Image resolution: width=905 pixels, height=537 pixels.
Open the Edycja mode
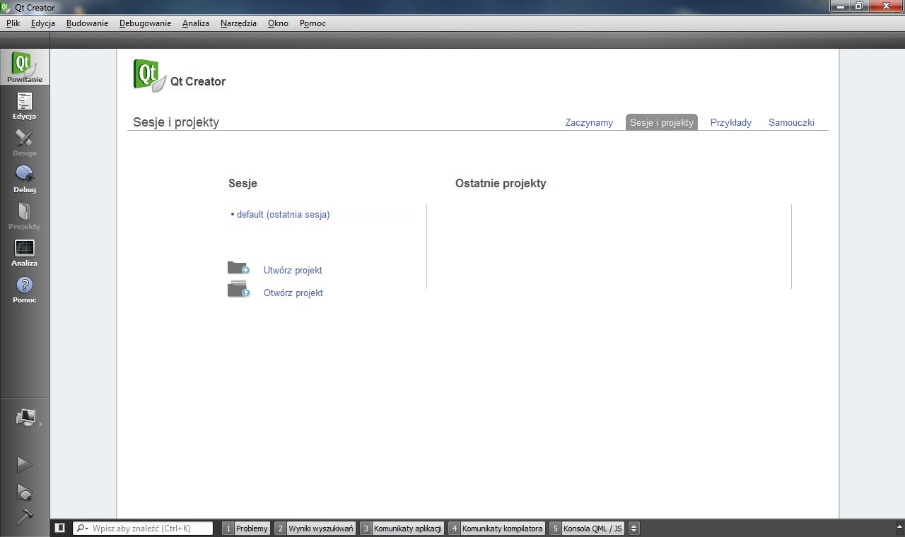coord(25,105)
